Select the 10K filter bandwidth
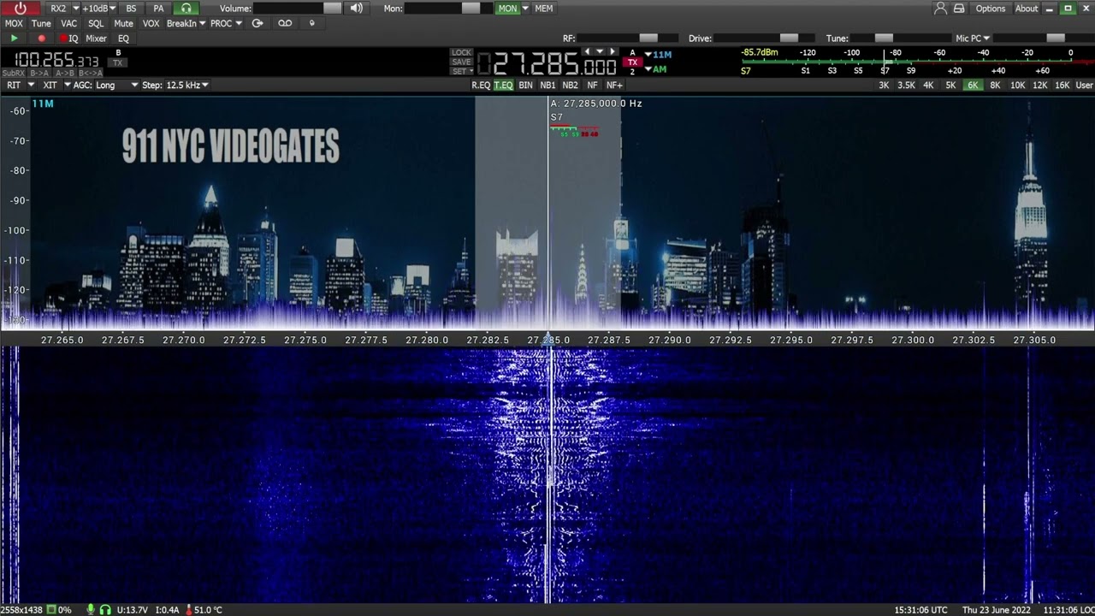The width and height of the screenshot is (1095, 616). coord(1017,86)
